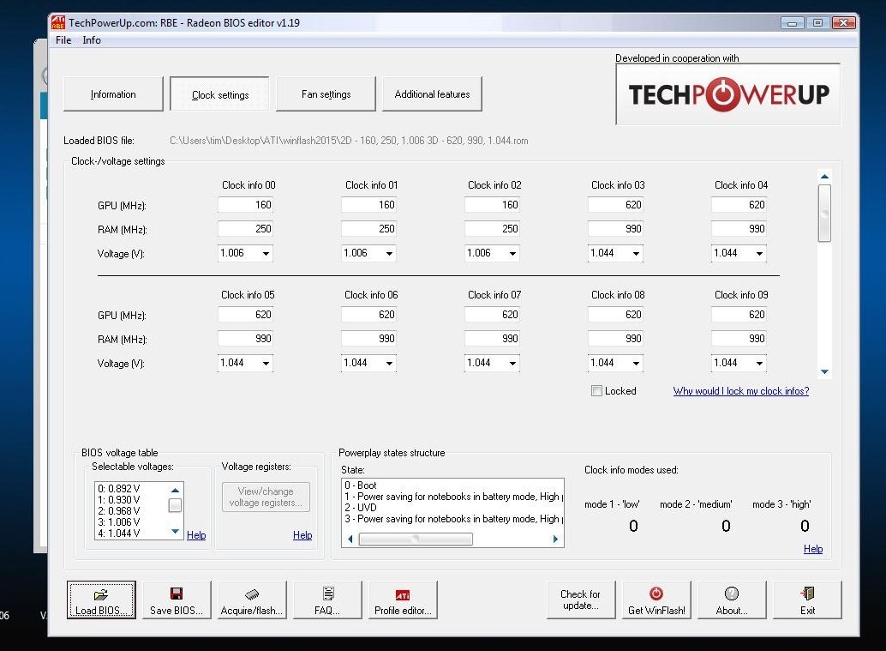Open the Acquire/flash chip button
This screenshot has height=651, width=886.
coord(252,600)
